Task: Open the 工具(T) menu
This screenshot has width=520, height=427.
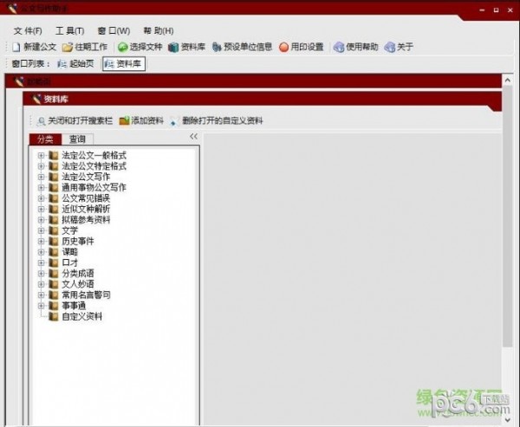Action: 69,31
